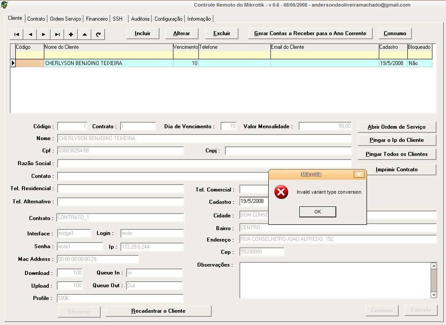Viewport: 446px width, 325px height.
Task: Close the Mikrotik error dialog
Action: pos(359,174)
